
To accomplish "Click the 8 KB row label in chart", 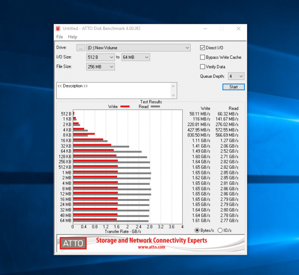I will pyautogui.click(x=67, y=135).
